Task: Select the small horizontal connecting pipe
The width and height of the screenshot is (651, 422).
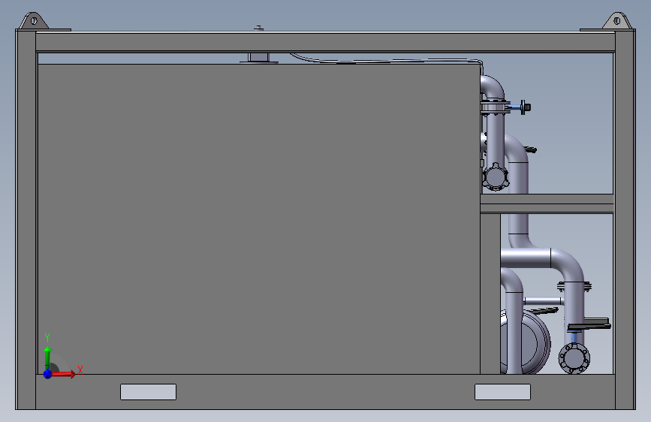Action: click(x=543, y=300)
